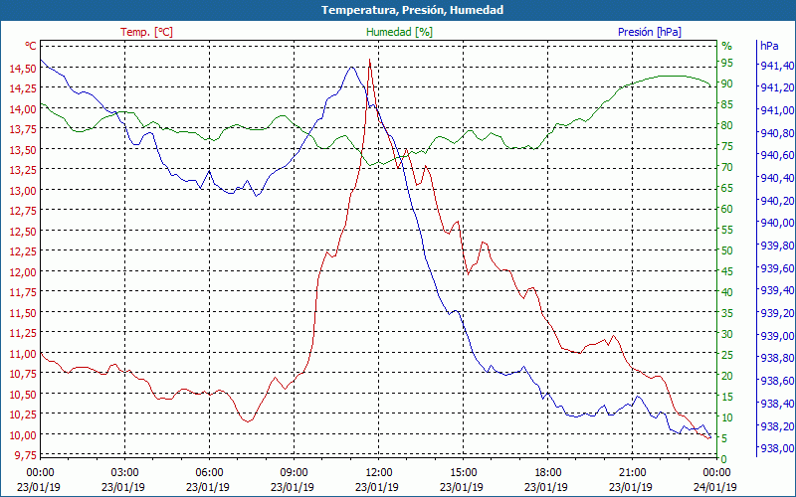796x497 pixels.
Task: Click the 12:00 time axis label
Action: pos(379,473)
